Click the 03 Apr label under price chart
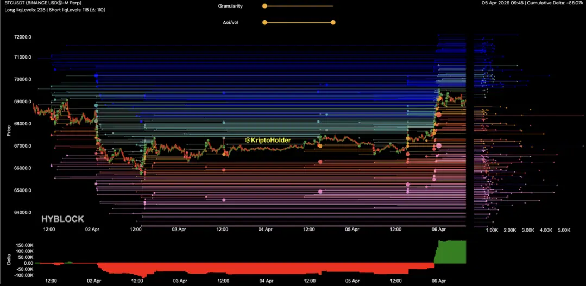Viewport: 586px width, 286px height. (x=179, y=229)
